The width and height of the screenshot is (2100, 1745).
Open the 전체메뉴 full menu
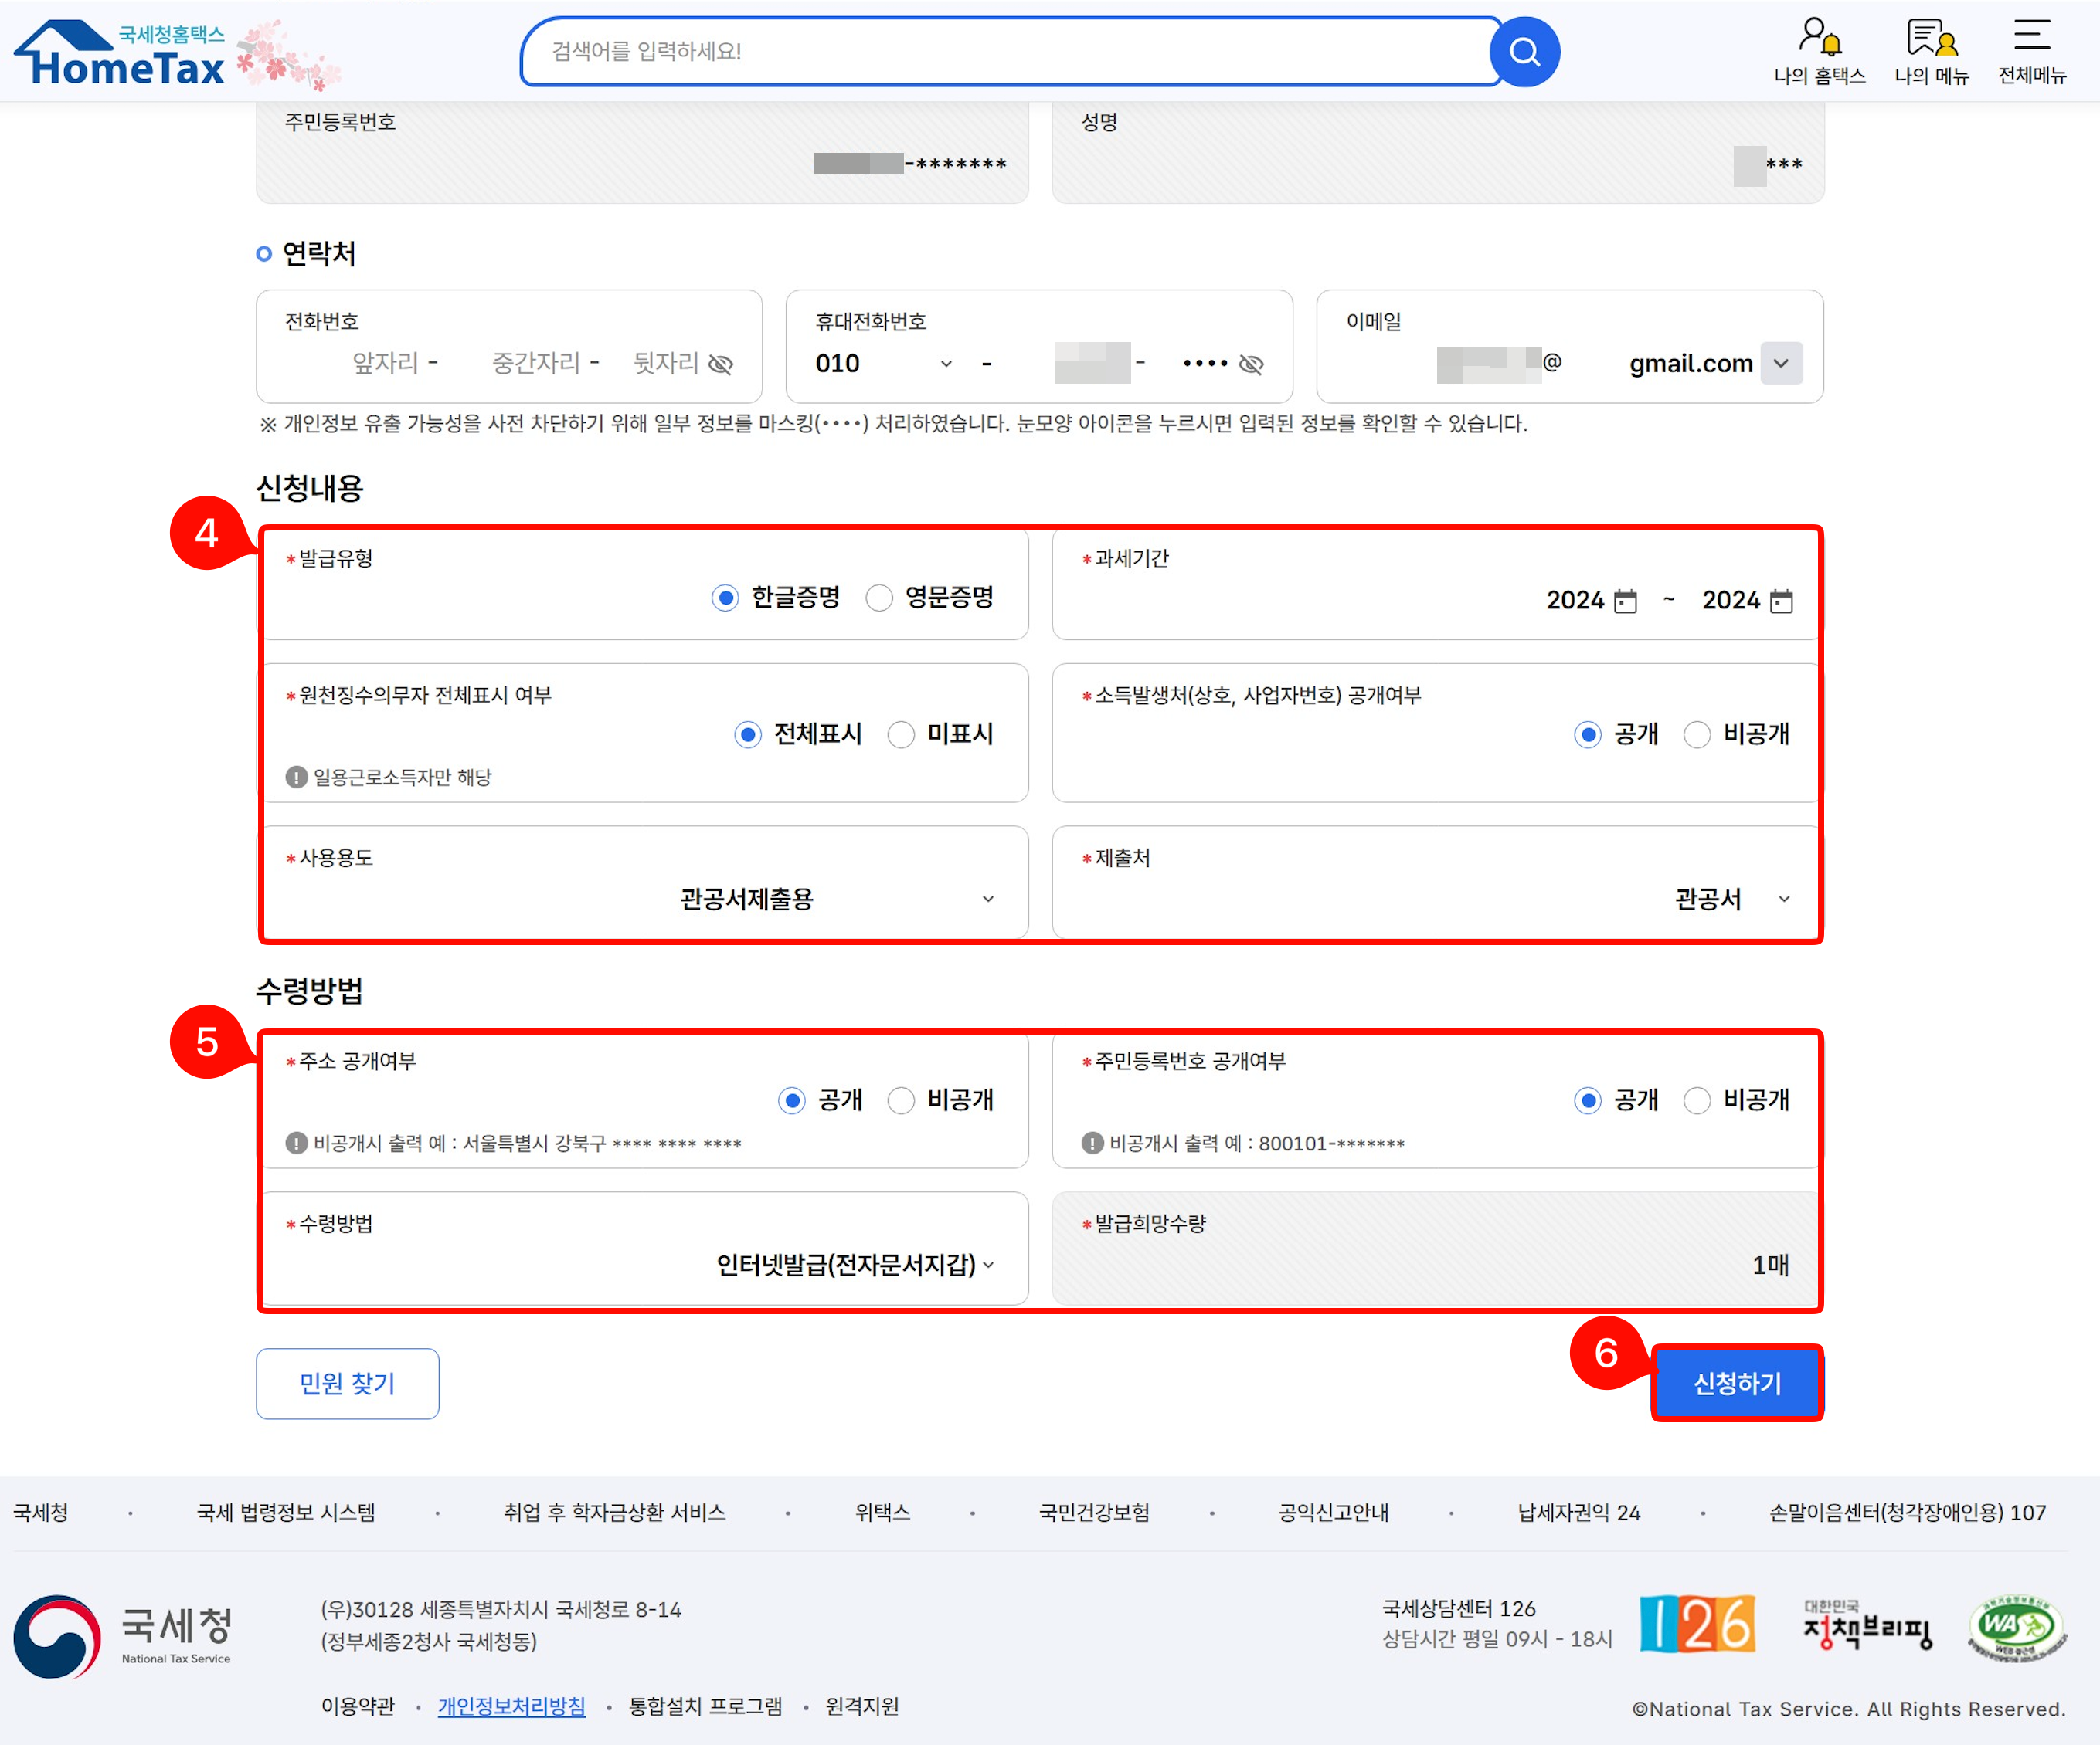tap(2031, 50)
